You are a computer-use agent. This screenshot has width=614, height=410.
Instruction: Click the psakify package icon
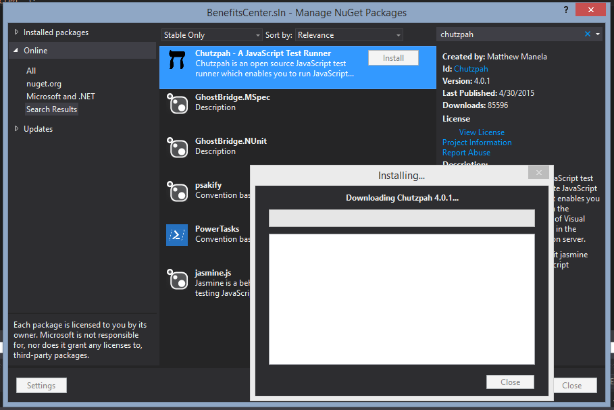tap(178, 191)
